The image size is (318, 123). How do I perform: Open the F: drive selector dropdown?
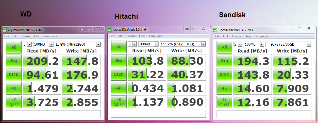(288, 44)
